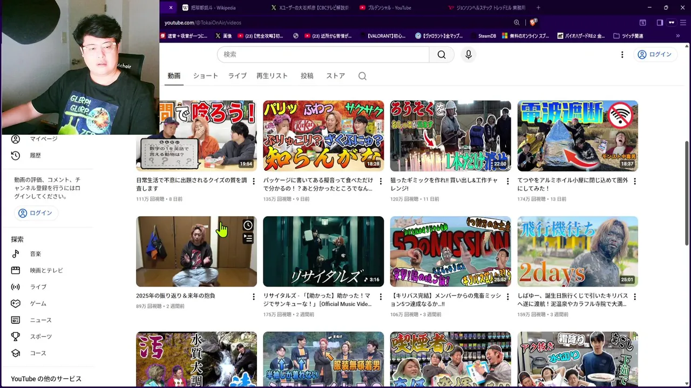691x388 pixels.
Task: Click the YouTube 検索 input field
Action: 323,54
